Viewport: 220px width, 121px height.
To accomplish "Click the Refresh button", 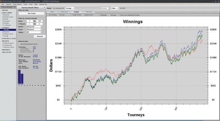I will [40, 36].
